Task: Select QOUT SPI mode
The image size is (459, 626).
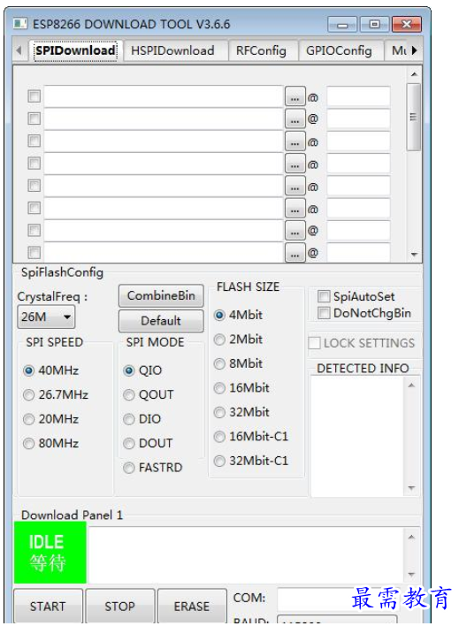Action: click(149, 395)
